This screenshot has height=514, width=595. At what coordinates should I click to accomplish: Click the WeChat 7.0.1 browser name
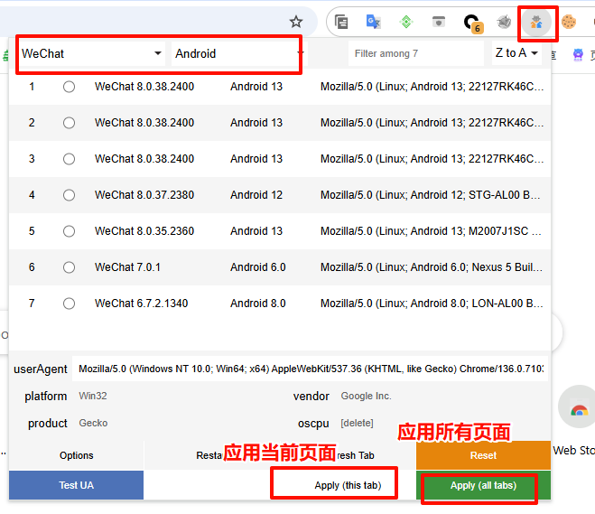pos(127,267)
